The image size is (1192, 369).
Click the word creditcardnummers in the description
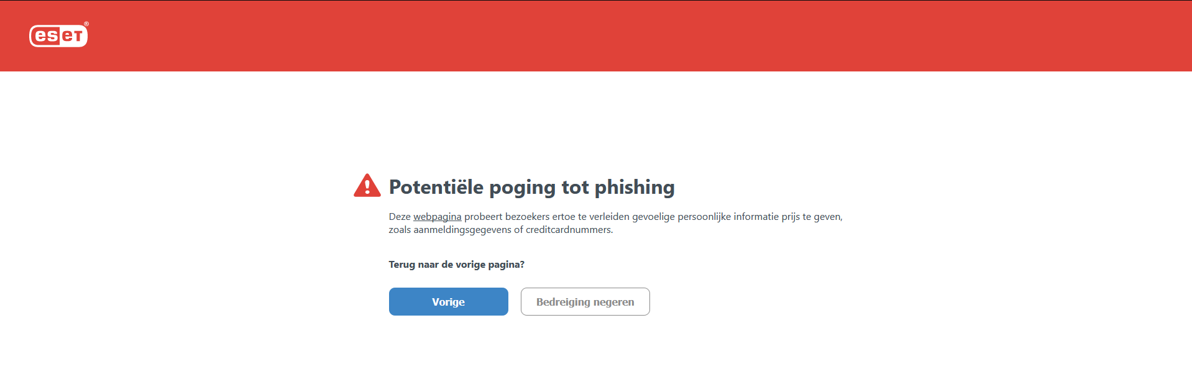568,230
